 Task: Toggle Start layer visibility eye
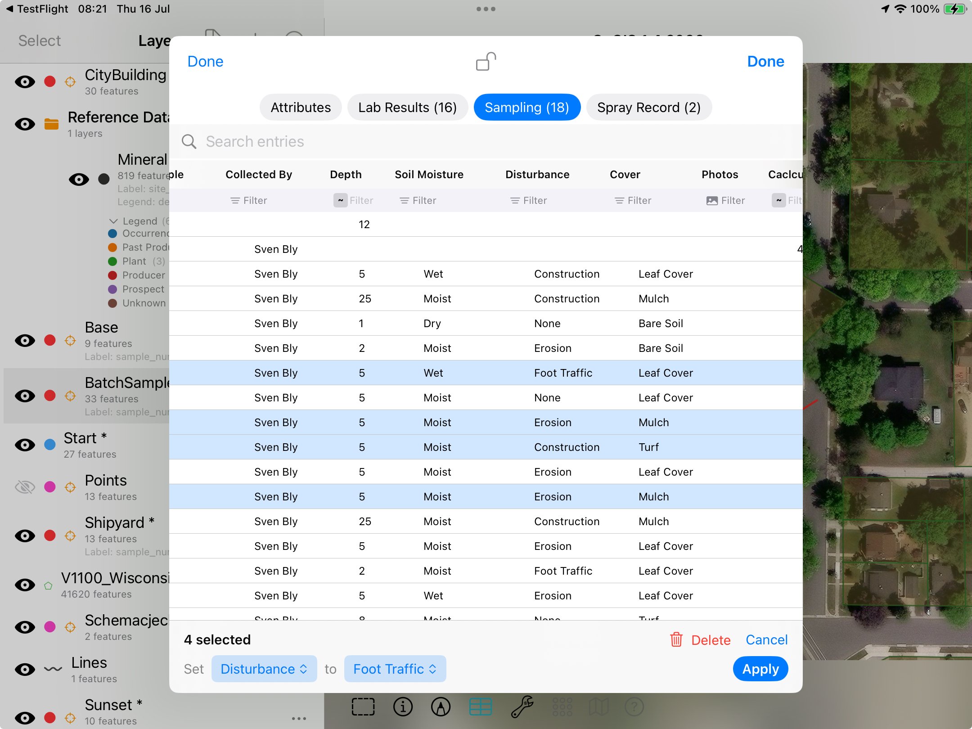tap(25, 445)
